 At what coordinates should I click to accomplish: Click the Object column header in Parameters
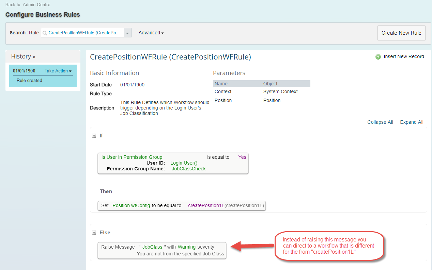(271, 84)
